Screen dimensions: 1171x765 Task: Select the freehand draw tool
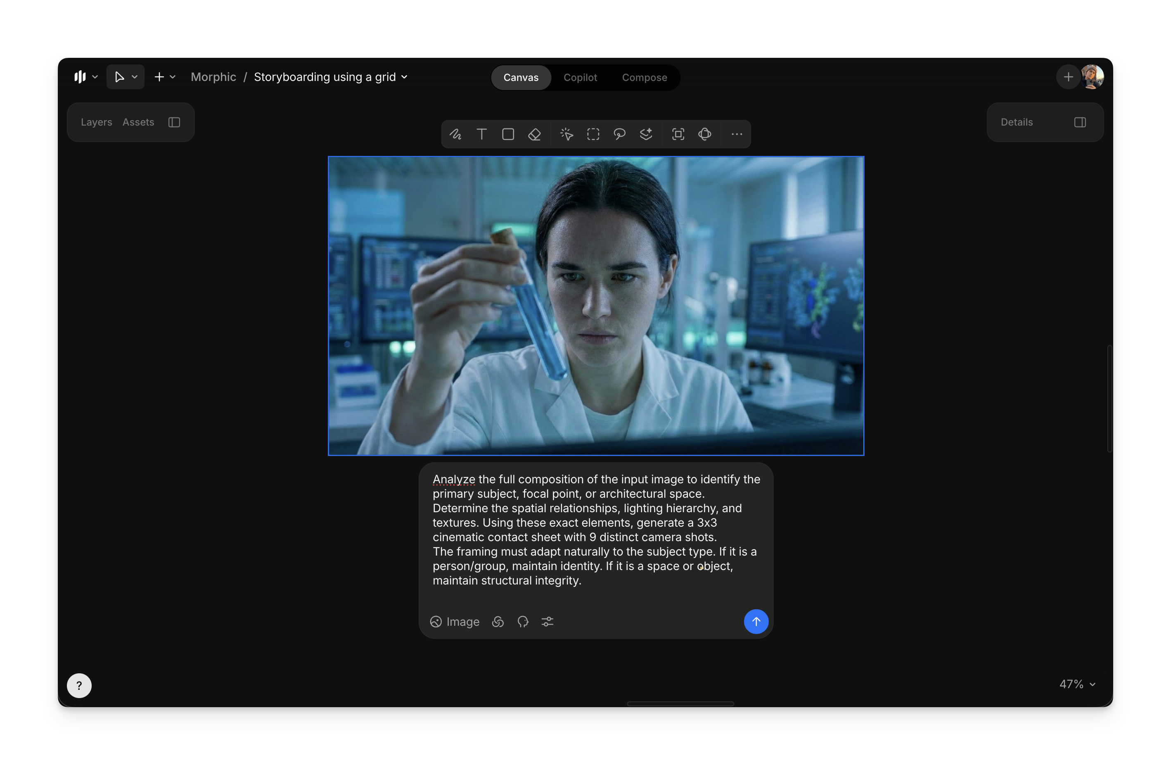tap(455, 134)
